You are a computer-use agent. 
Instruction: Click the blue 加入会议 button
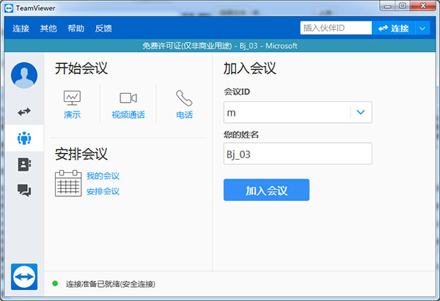(266, 190)
